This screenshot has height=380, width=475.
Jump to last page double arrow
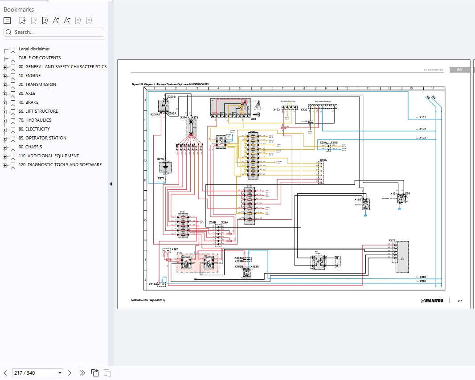pyautogui.click(x=82, y=373)
